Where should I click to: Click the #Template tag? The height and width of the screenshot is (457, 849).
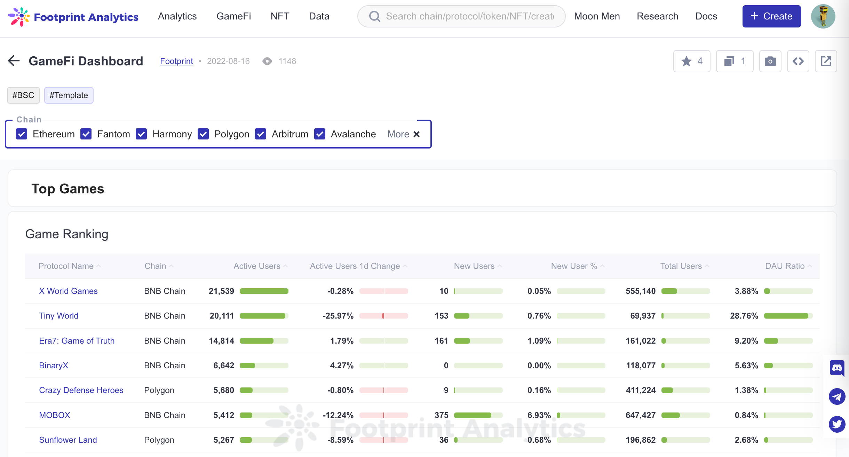click(x=69, y=95)
